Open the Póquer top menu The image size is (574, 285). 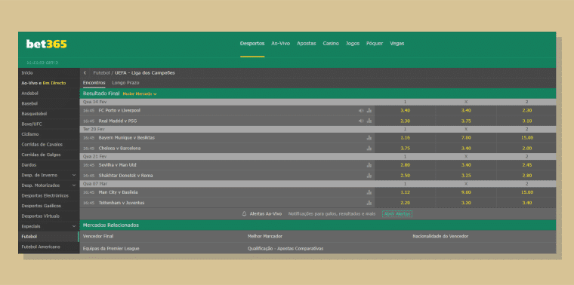coord(375,44)
